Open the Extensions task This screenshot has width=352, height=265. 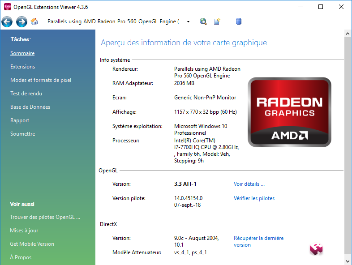pyautogui.click(x=23, y=67)
